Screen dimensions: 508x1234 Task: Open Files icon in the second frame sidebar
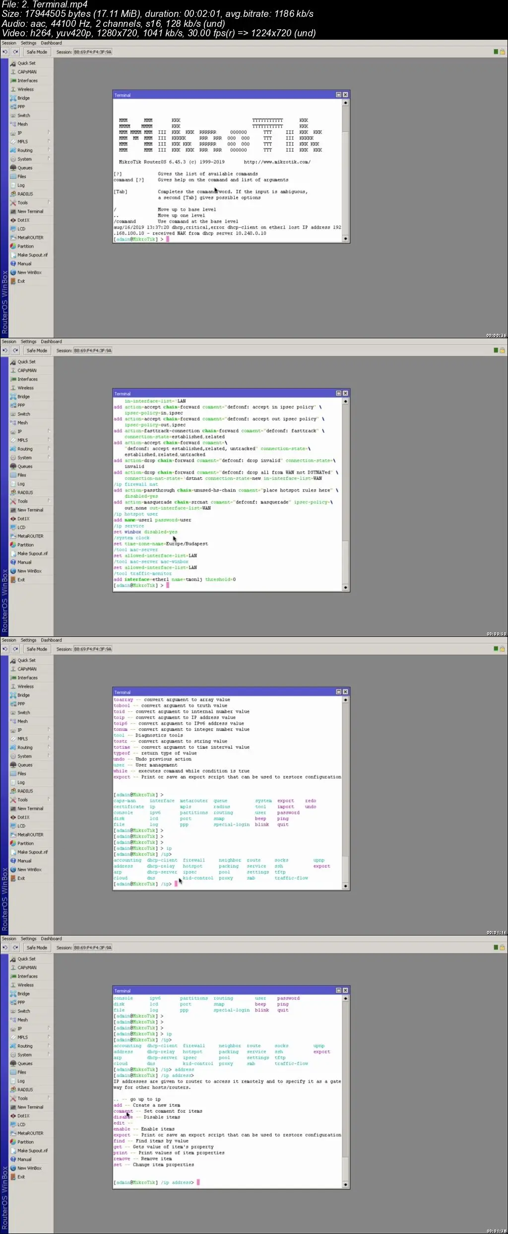13,475
